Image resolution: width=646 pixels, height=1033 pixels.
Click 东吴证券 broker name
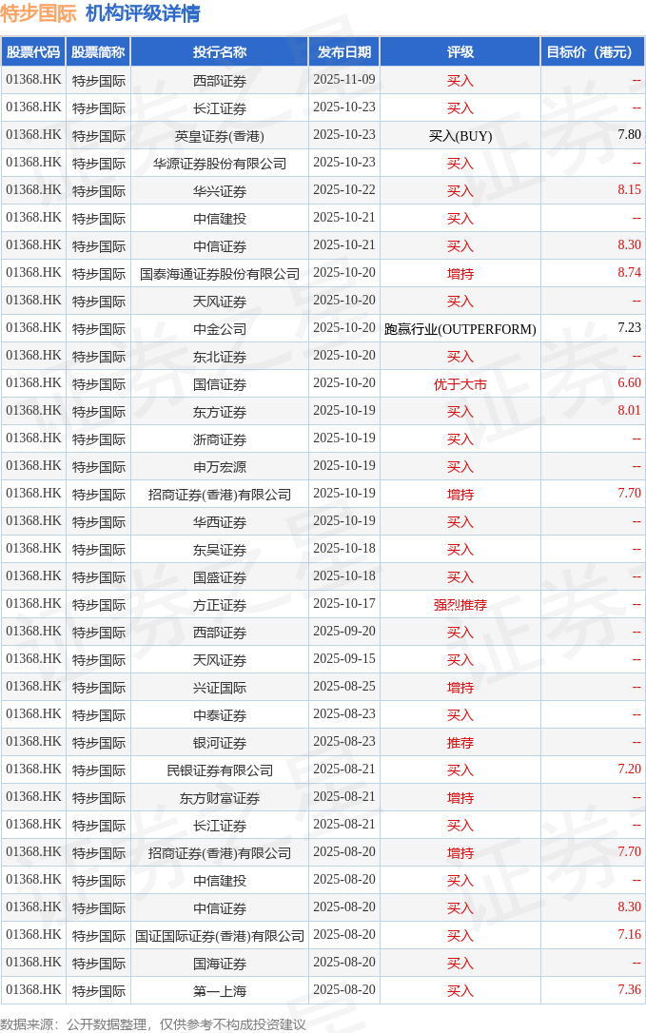click(x=220, y=550)
